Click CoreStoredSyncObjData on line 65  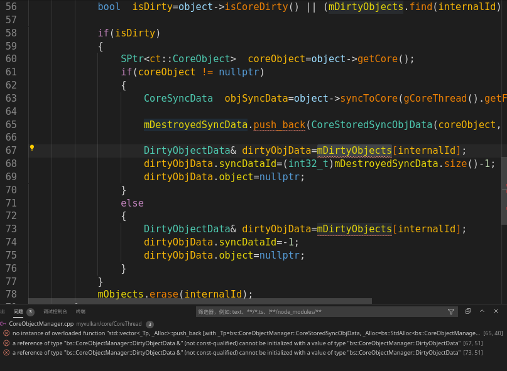click(x=372, y=124)
